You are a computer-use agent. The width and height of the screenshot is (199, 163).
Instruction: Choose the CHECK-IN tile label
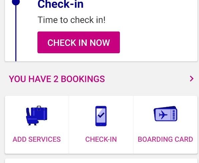[x=101, y=139]
